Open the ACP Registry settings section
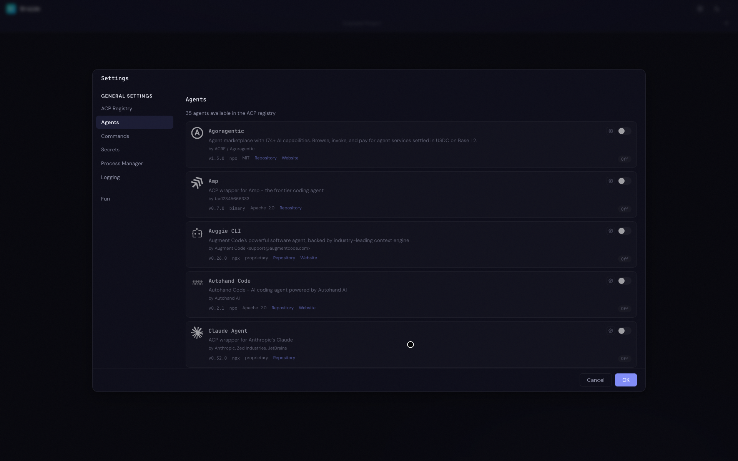This screenshot has height=461, width=738. pos(135,108)
